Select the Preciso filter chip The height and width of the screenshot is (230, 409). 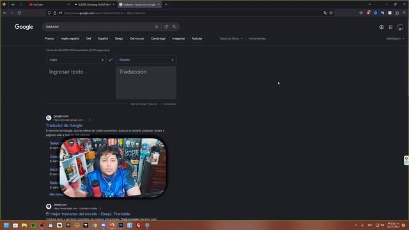coord(50,38)
